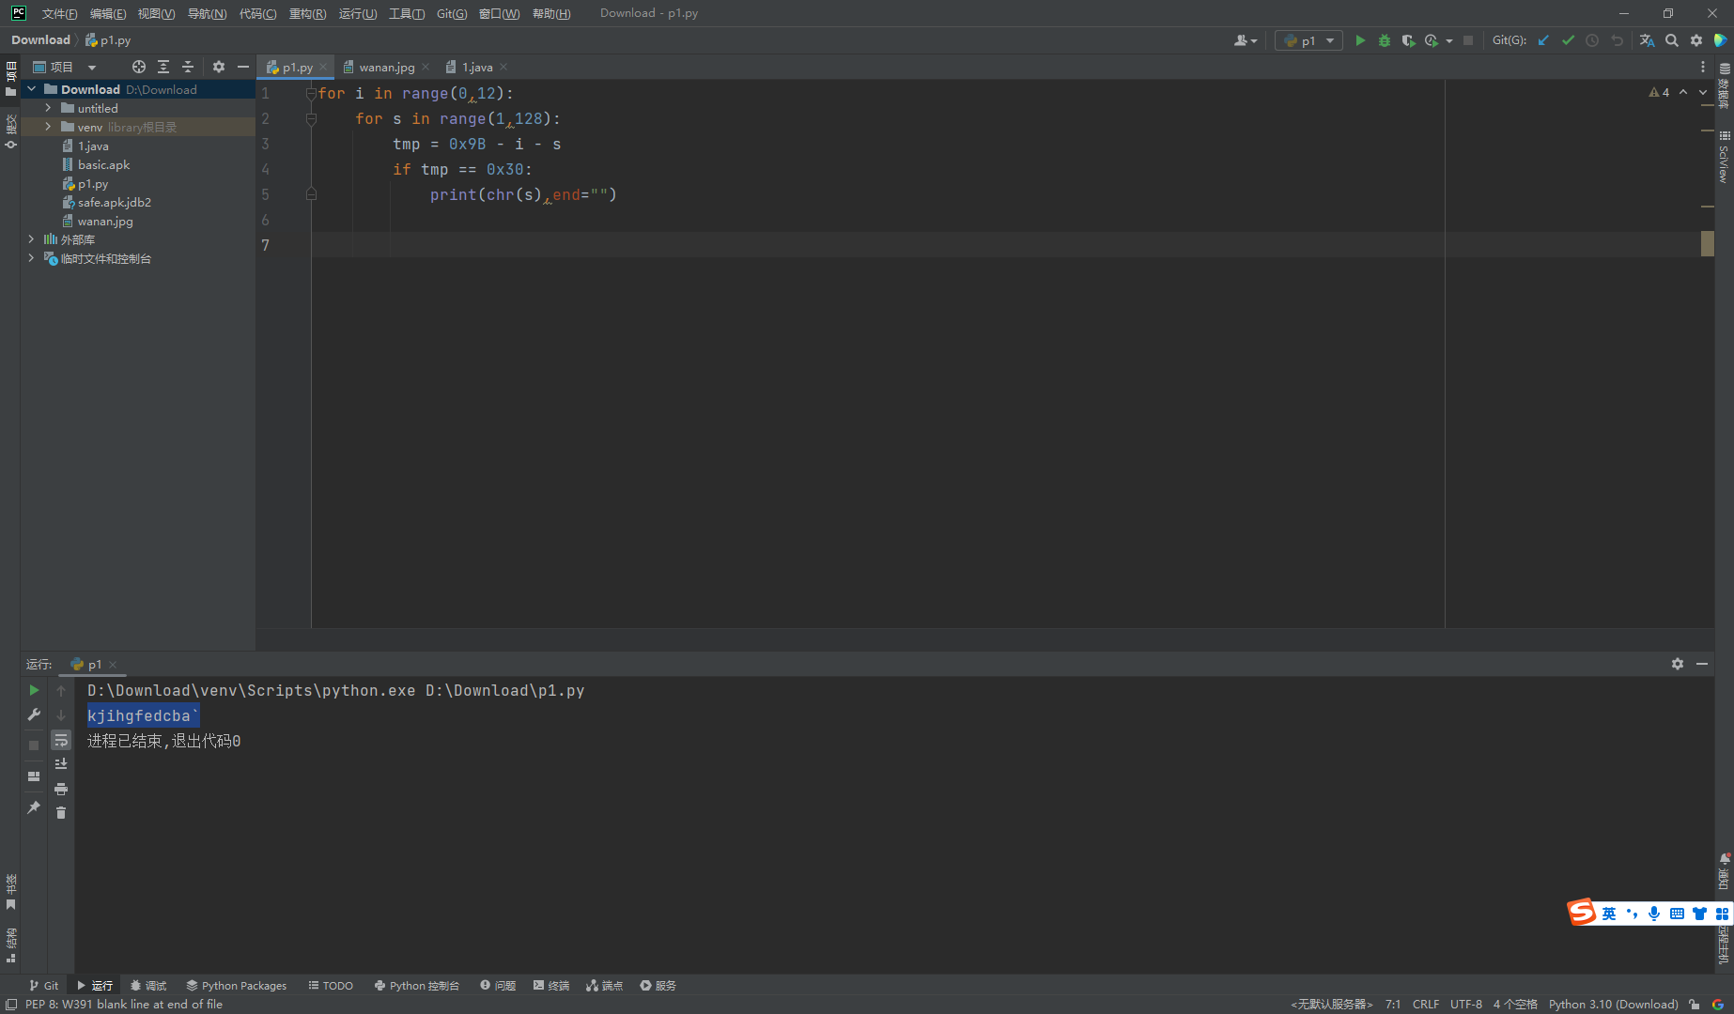Change UTF-8 encoding from the status bar
This screenshot has width=1734, height=1014.
pos(1466,1004)
